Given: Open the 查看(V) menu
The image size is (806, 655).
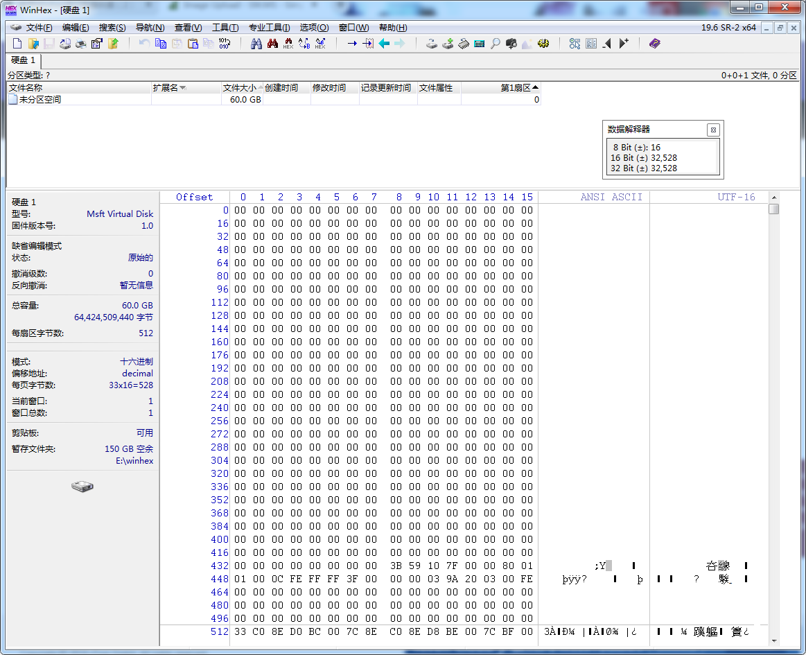Looking at the screenshot, I should point(188,28).
